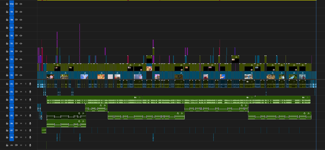Lock audio track A9
The height and width of the screenshot is (150, 325).
[x=7, y=145]
